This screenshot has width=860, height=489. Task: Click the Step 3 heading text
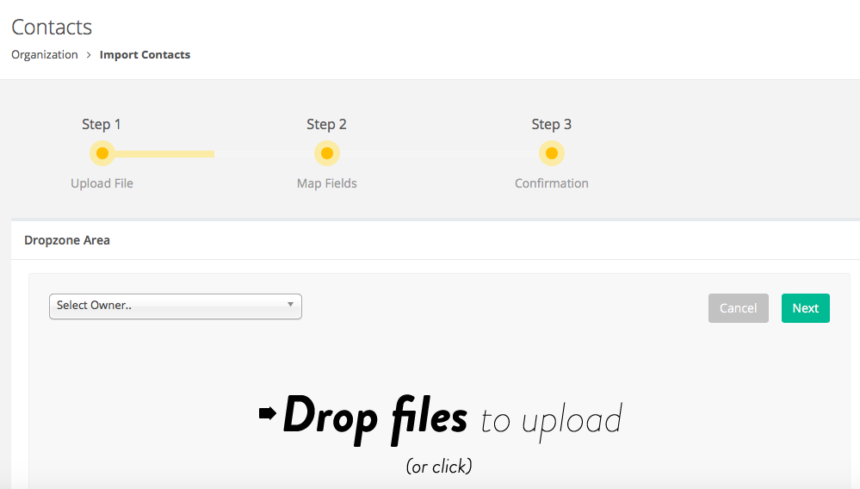(551, 125)
